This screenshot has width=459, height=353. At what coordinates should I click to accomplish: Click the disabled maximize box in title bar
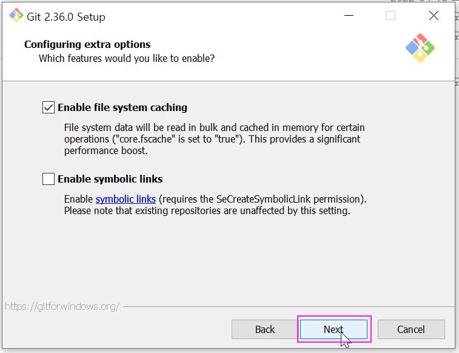pyautogui.click(x=391, y=16)
